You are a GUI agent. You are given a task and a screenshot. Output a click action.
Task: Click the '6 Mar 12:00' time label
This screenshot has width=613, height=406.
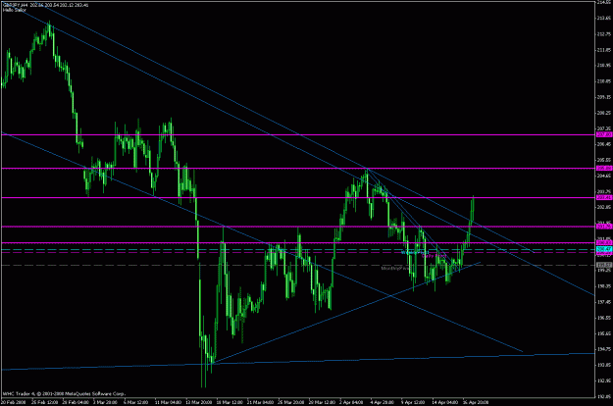click(x=135, y=402)
